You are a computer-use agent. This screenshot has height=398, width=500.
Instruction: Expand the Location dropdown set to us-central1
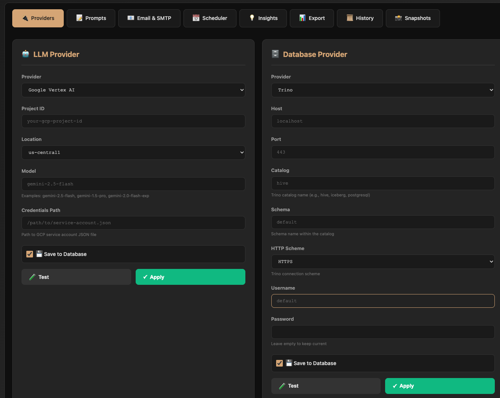pos(133,152)
